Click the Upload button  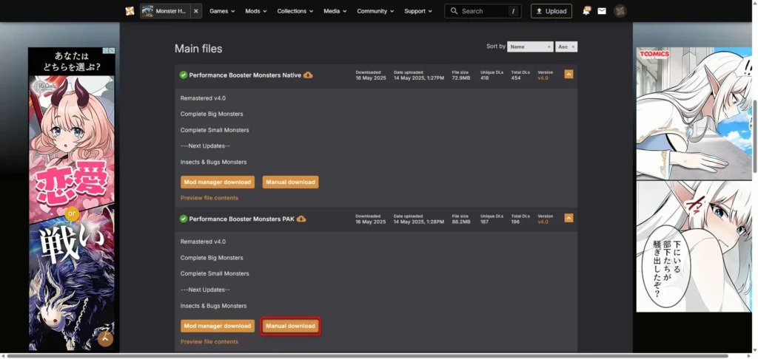tap(551, 11)
